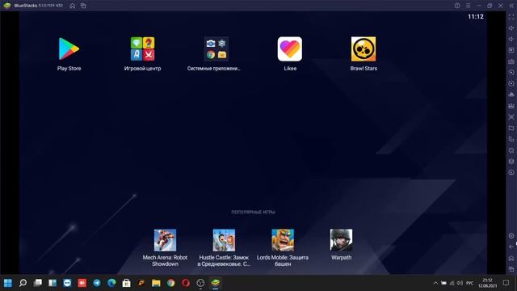Open Windows Start menu
The height and width of the screenshot is (291, 517).
coord(8,283)
